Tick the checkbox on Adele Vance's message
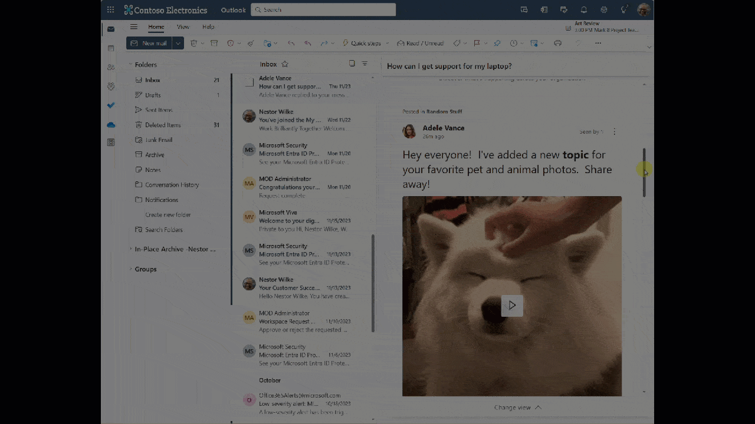Image resolution: width=755 pixels, height=424 pixels. point(250,82)
